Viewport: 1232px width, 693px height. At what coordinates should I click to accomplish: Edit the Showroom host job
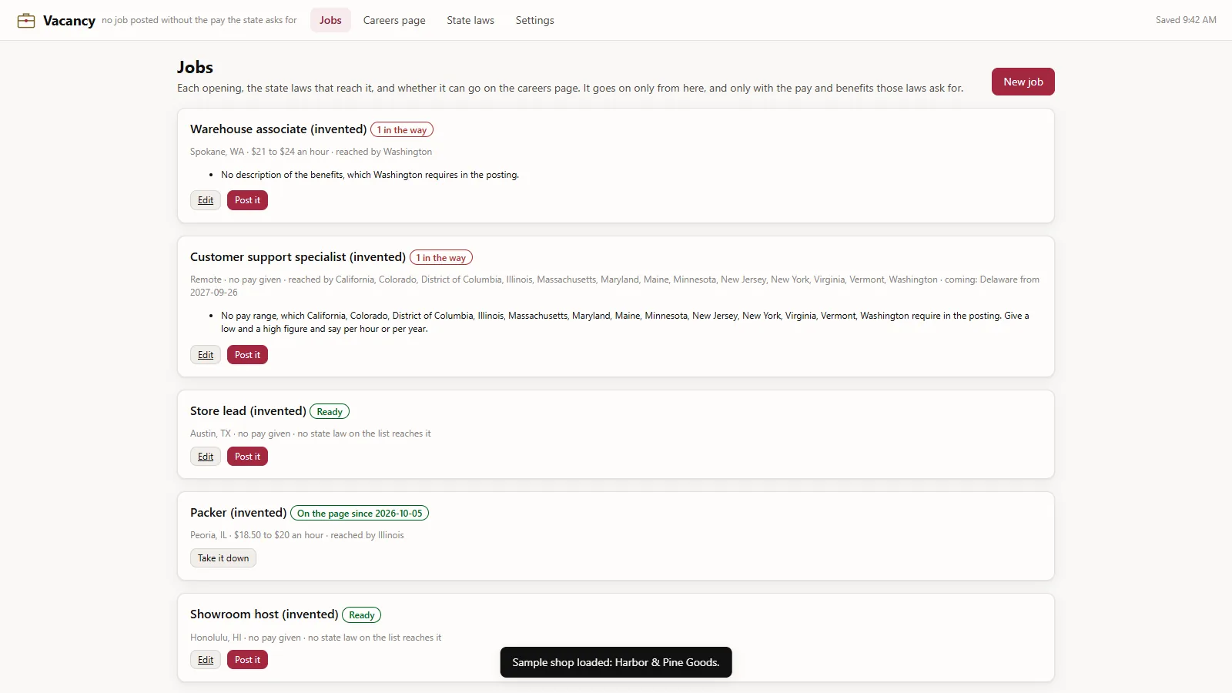(x=206, y=660)
